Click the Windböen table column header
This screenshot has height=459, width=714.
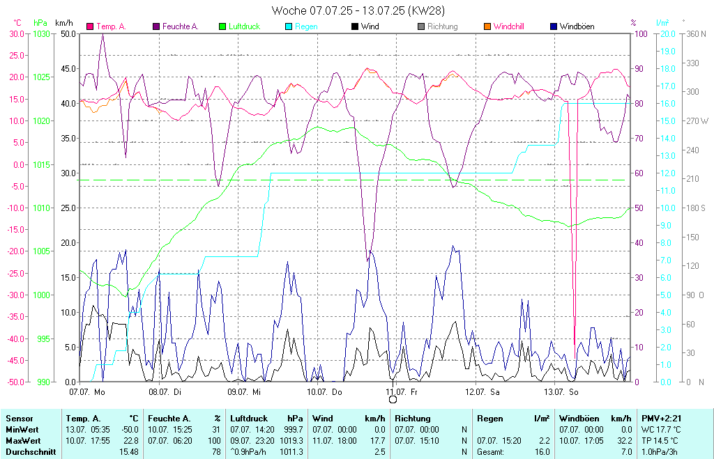[579, 419]
